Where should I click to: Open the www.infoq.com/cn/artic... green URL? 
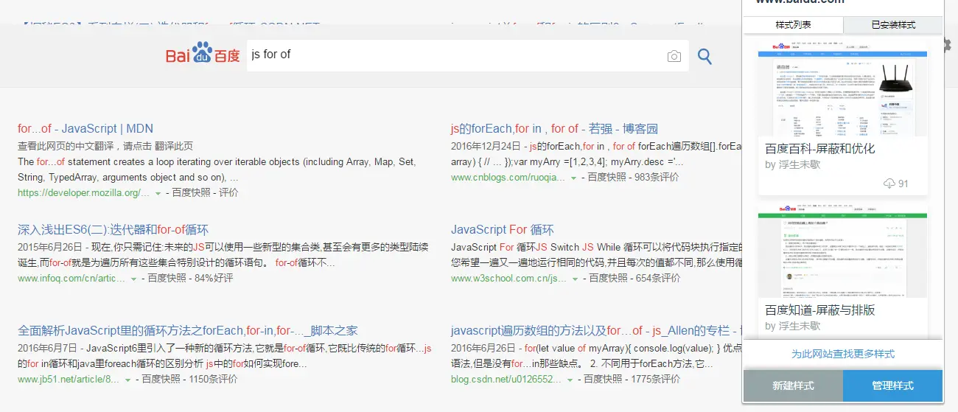pos(71,279)
